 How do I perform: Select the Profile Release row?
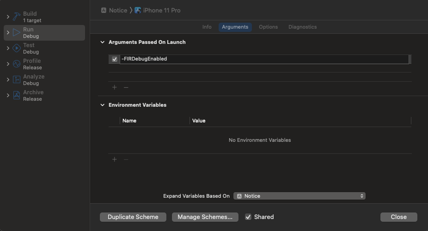tap(44, 64)
